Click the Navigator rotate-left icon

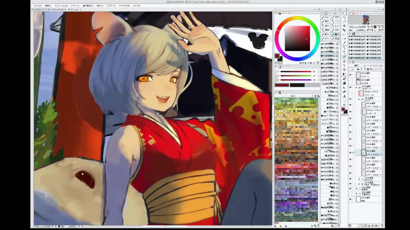(x=369, y=30)
